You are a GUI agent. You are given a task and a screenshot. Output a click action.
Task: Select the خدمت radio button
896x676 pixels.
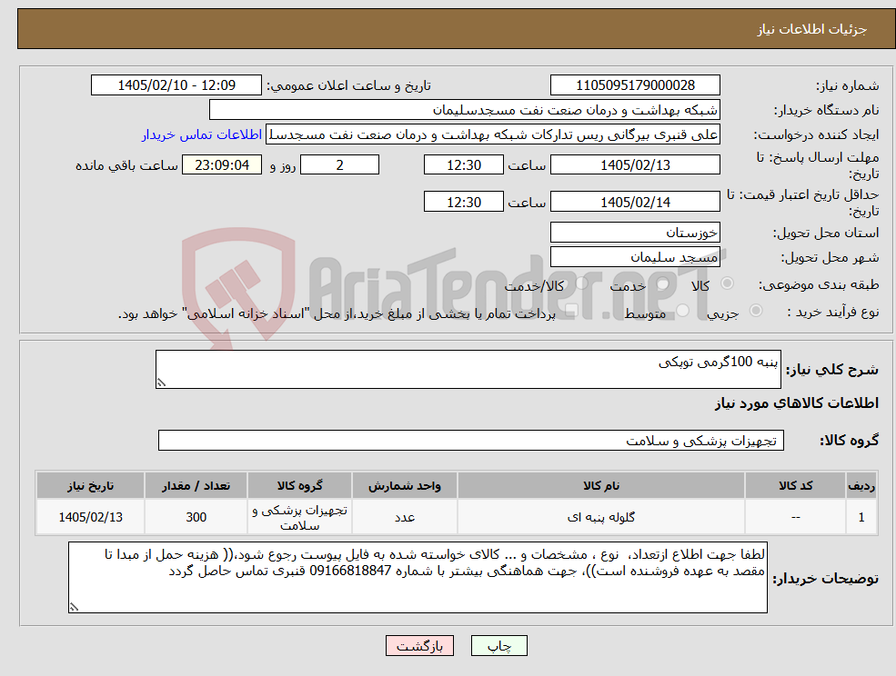point(663,283)
